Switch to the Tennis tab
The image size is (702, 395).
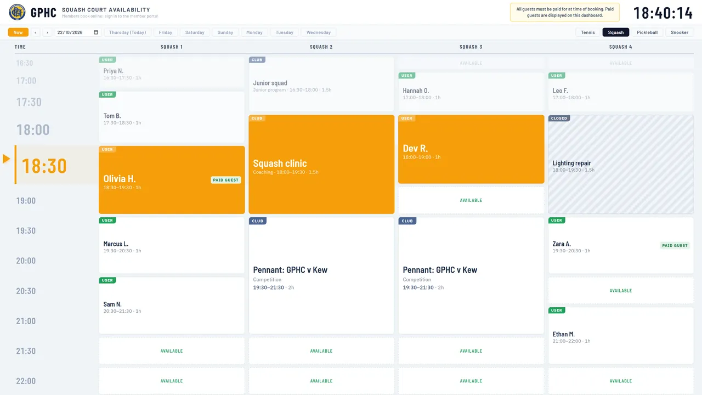point(588,32)
